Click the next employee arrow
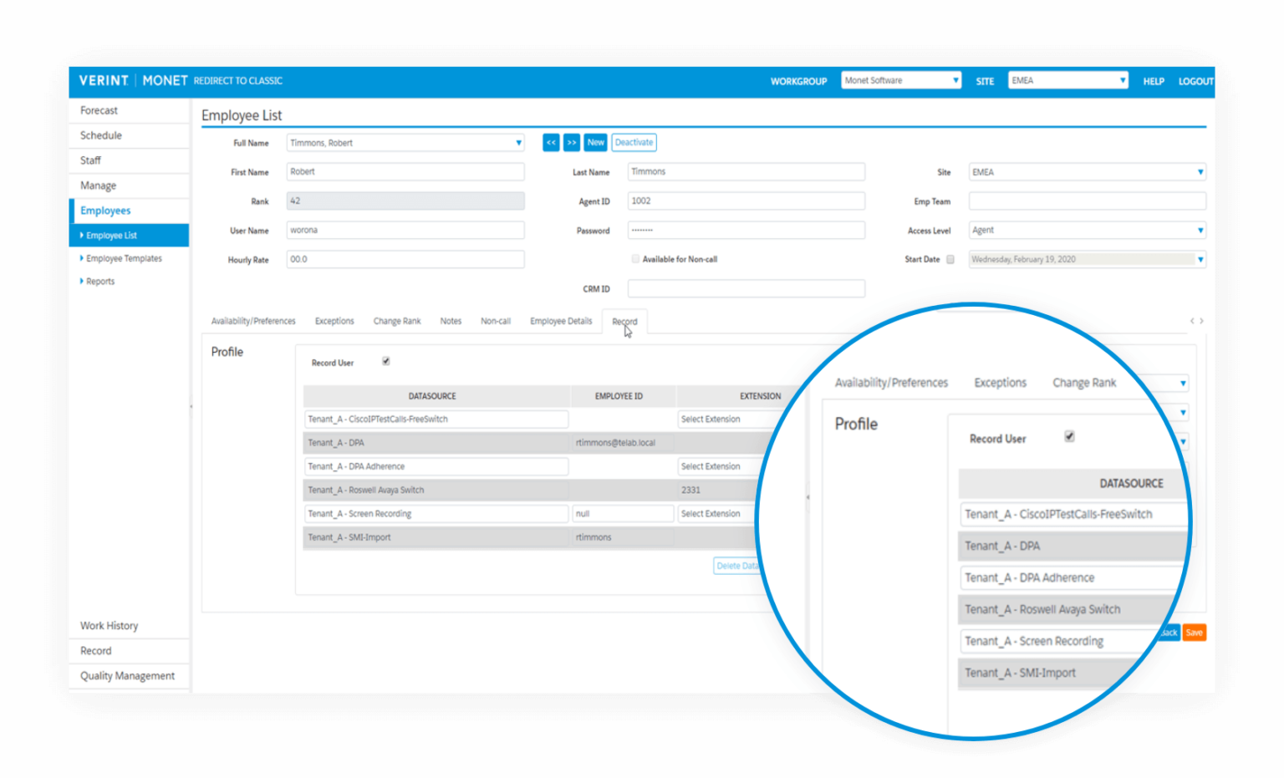Image resolution: width=1284 pixels, height=778 pixels. click(572, 142)
